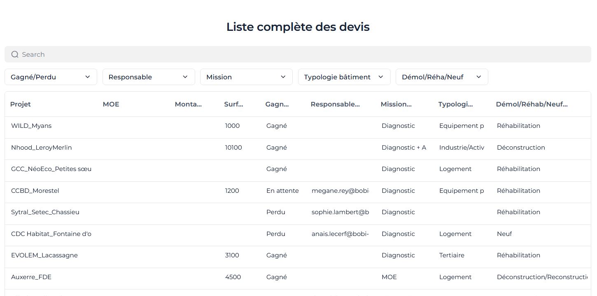597x296 pixels.
Task: Click the Sytral_Setec_Chassieu project name
Action: pos(45,212)
